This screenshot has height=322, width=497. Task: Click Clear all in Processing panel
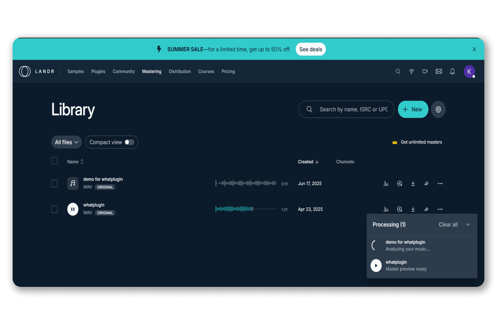click(448, 224)
